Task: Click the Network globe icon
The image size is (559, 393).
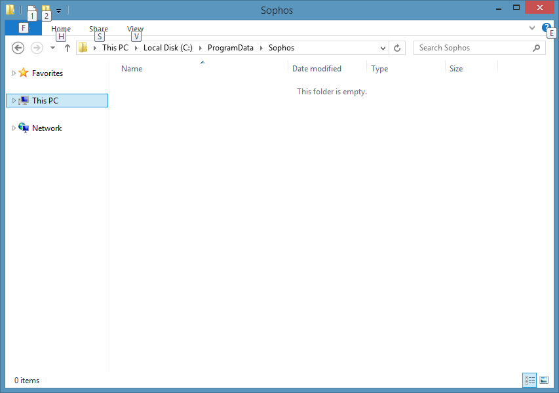Action: 24,128
